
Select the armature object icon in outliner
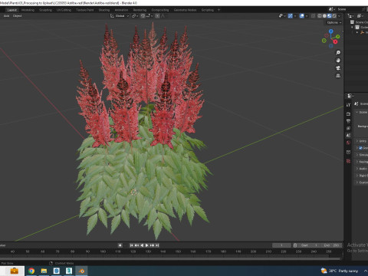(362, 32)
